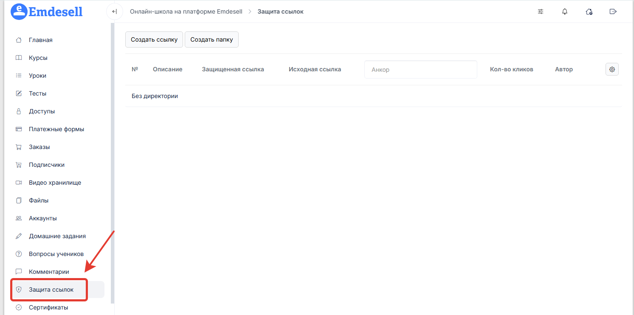Expand the Без директории row
Image resolution: width=634 pixels, height=315 pixels.
(x=155, y=96)
